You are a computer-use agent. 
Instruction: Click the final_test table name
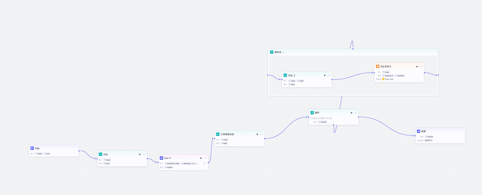pyautogui.click(x=389, y=79)
